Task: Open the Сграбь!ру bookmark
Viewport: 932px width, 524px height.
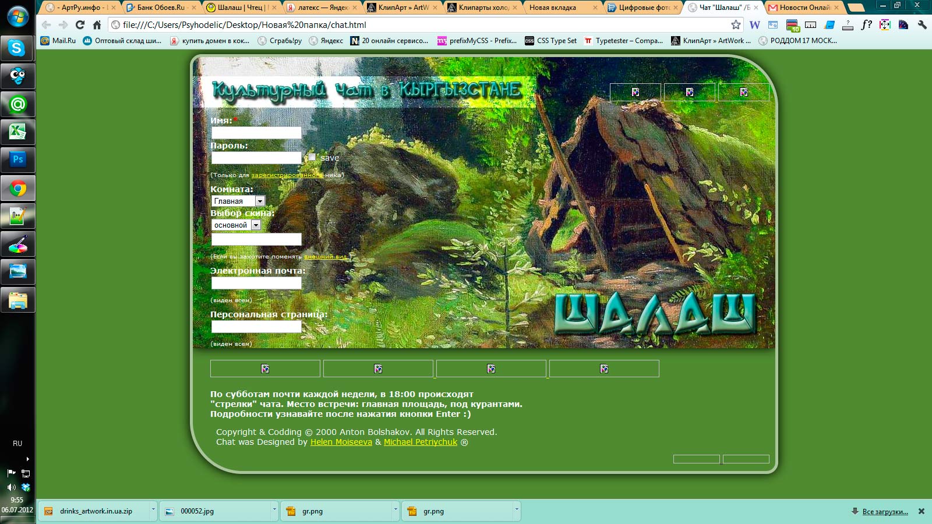Action: click(280, 41)
